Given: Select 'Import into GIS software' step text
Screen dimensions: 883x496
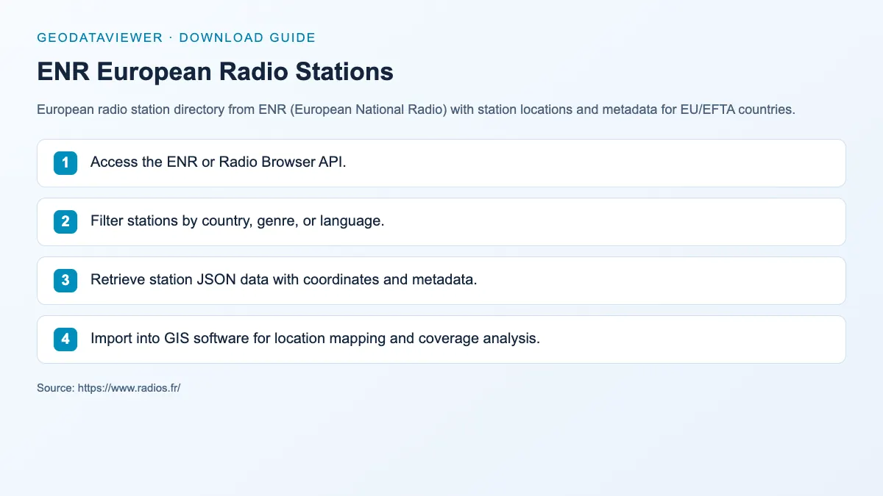Looking at the screenshot, I should coord(315,339).
